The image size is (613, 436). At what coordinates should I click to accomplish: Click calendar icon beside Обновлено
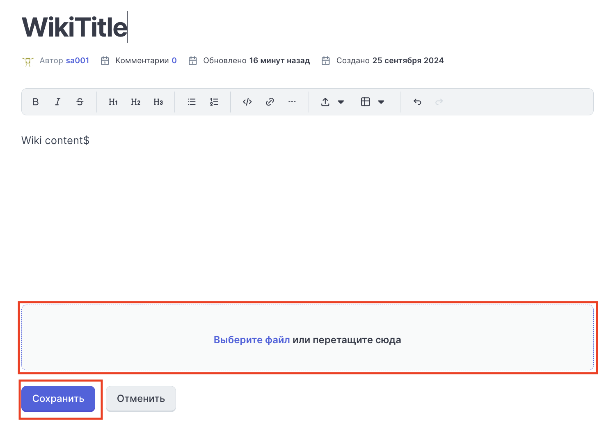pyautogui.click(x=193, y=61)
